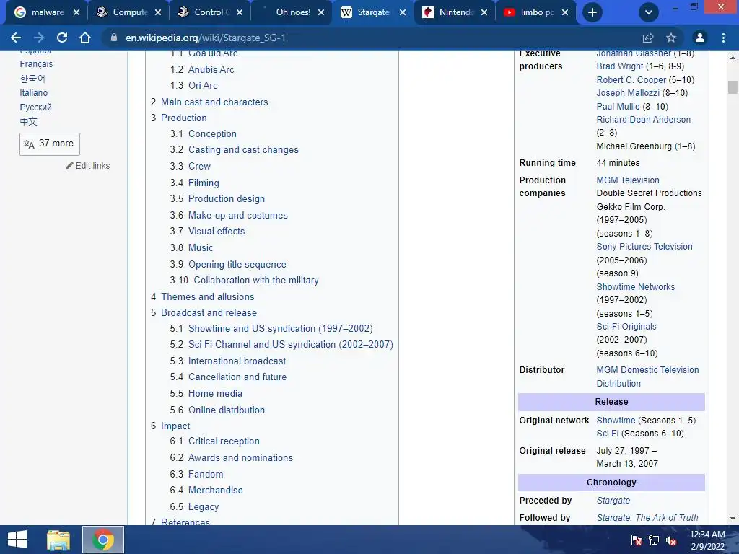
Task: Close the Compute tab
Action: tap(158, 12)
